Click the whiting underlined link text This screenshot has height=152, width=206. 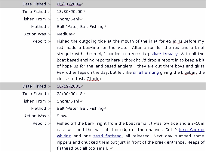(x=64, y=136)
